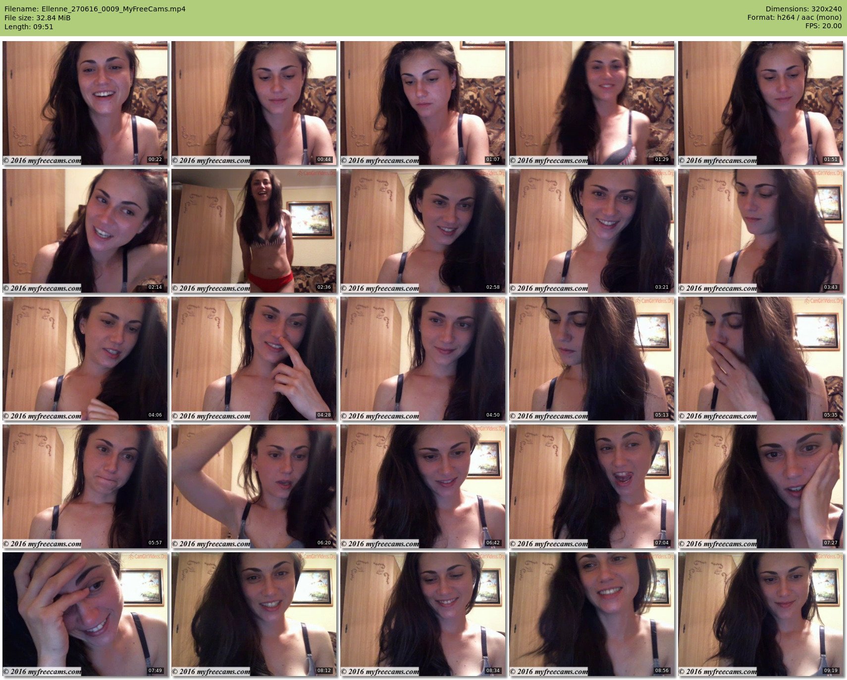Open the thumbnail at timestamp 00:22
This screenshot has width=847, height=680.
85,103
